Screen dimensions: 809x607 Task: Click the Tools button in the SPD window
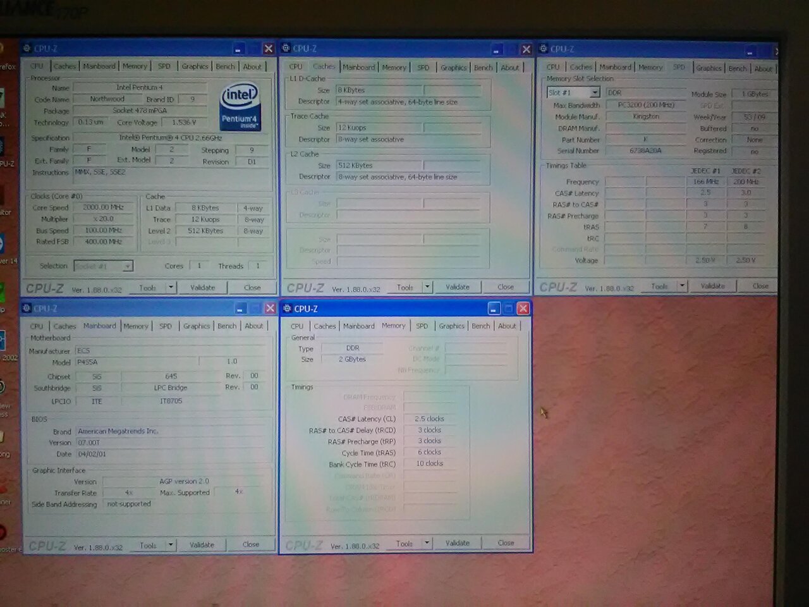[659, 286]
